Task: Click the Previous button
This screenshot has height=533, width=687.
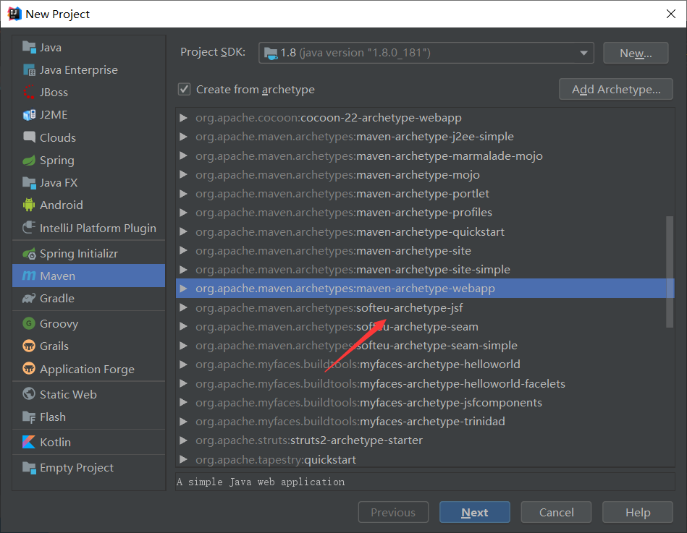Action: pos(393,512)
